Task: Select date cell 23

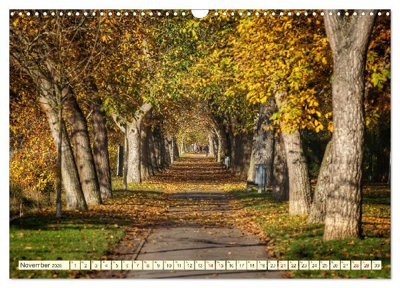Action: click(x=304, y=265)
